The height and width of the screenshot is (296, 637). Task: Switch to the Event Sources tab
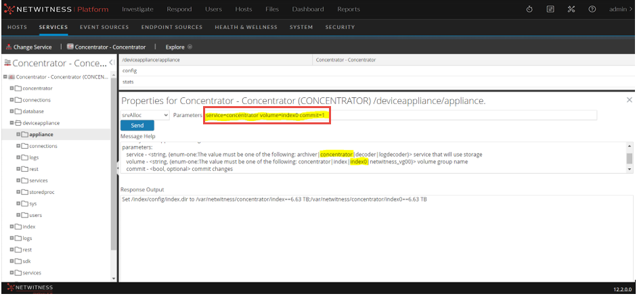coord(104,27)
